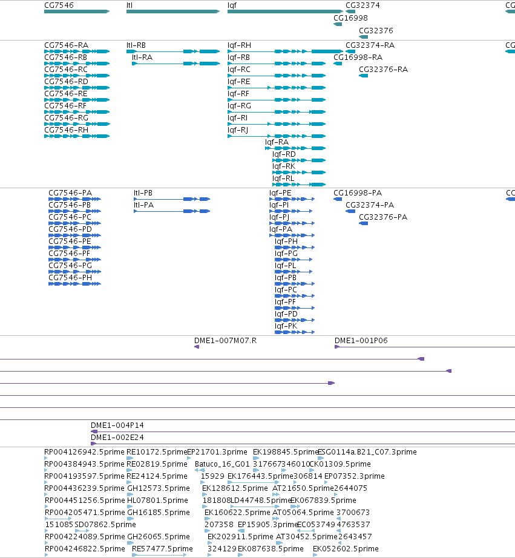
Task: Select protein Iqf-PK
Action: pyautogui.click(x=295, y=332)
